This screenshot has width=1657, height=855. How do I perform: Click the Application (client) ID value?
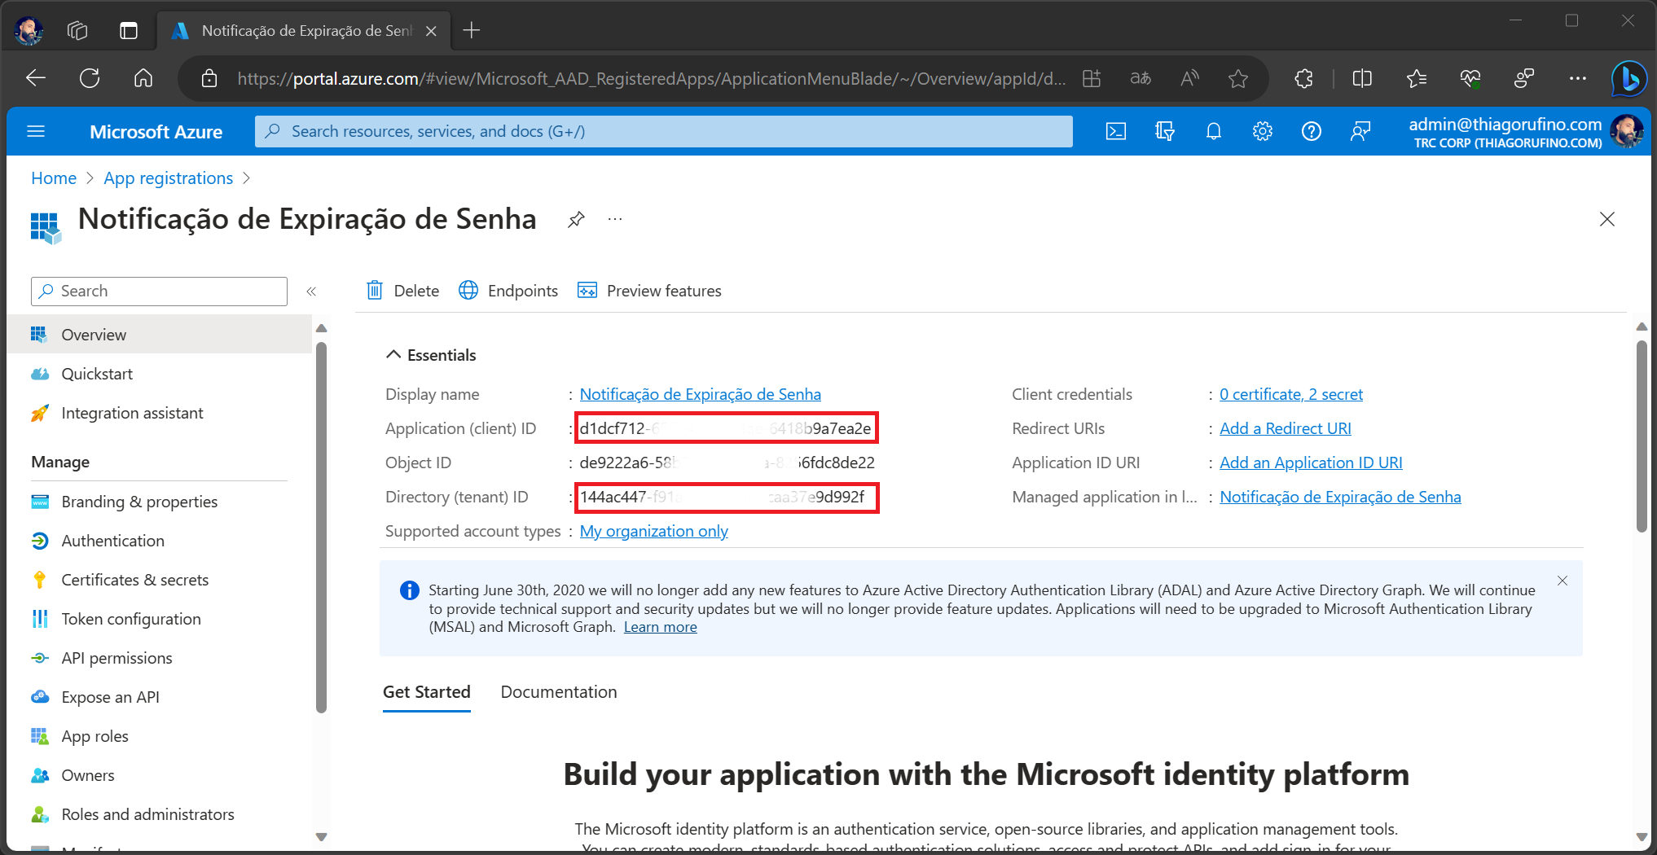pyautogui.click(x=725, y=428)
